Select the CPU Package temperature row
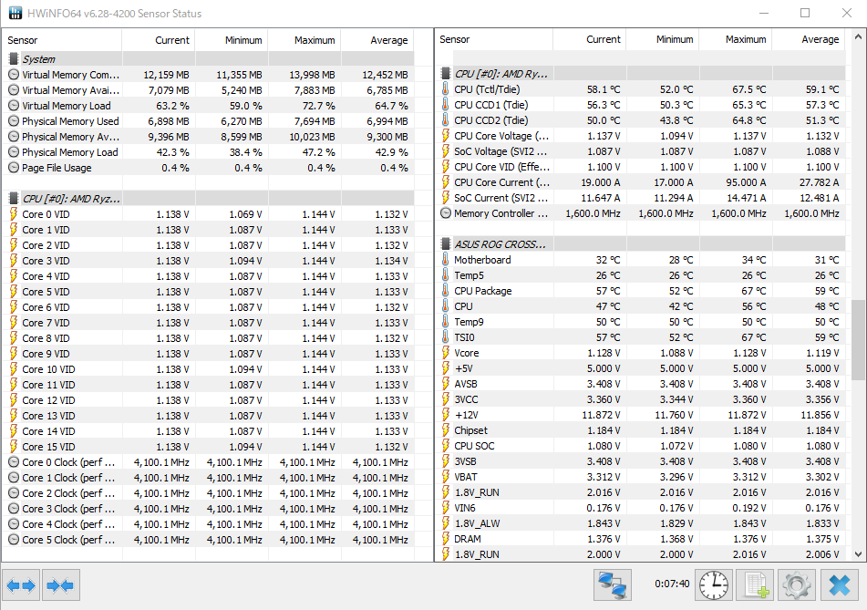867x610 pixels. (643, 290)
